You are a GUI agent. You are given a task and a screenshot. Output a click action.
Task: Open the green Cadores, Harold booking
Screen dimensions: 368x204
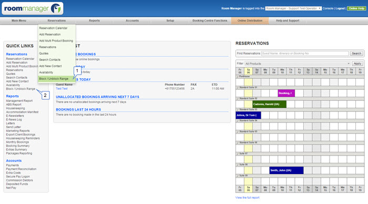pos(269,104)
